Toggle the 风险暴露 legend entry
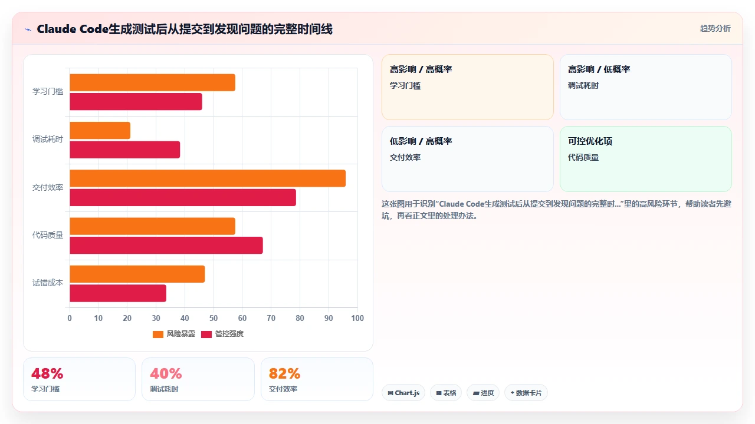755x424 pixels. point(174,334)
